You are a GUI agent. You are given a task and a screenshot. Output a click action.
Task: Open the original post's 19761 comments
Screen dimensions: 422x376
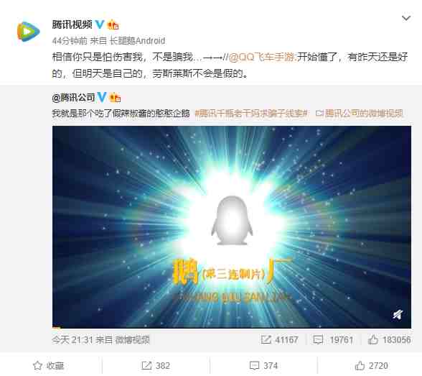[x=333, y=339]
